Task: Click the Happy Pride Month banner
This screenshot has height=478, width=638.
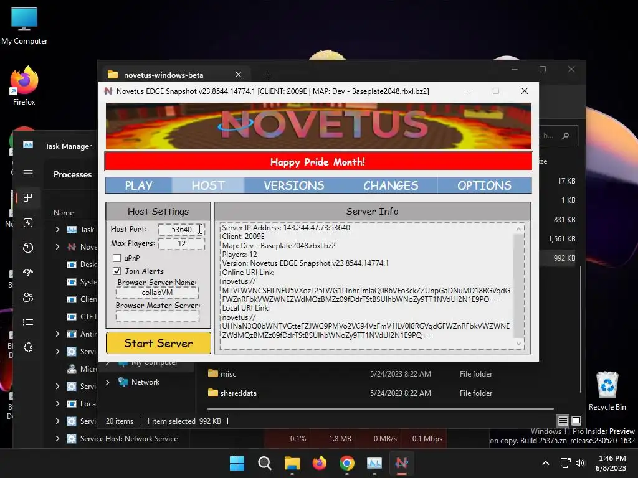Action: tap(318, 162)
